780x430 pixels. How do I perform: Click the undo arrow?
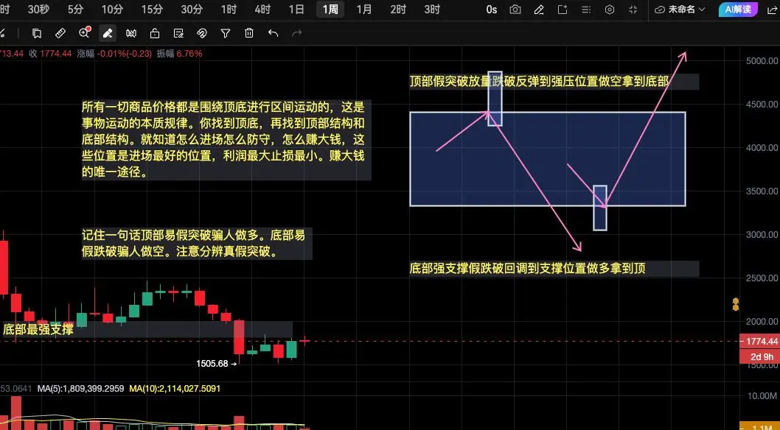[273, 33]
